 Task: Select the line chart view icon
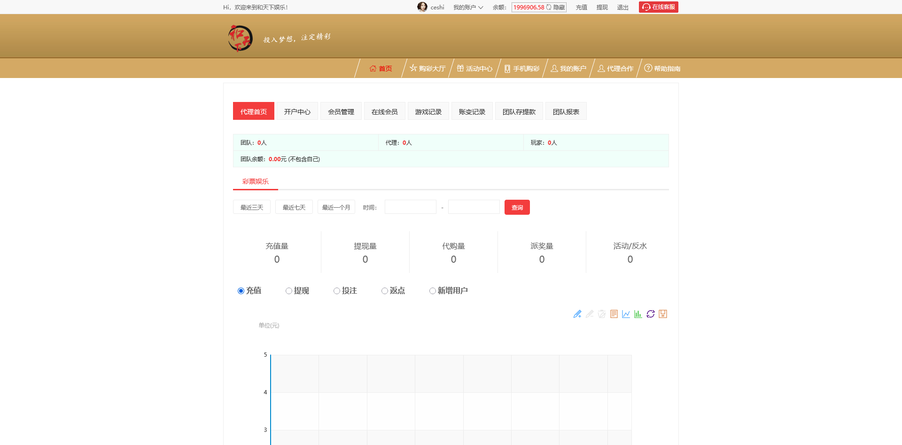[626, 314]
